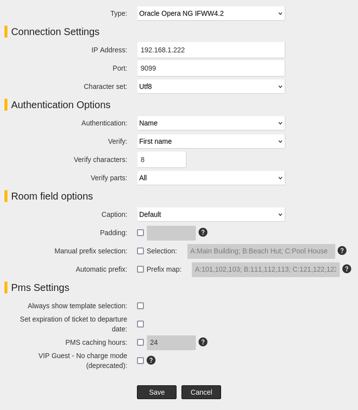Open help for Manual prefix selection

pyautogui.click(x=342, y=251)
